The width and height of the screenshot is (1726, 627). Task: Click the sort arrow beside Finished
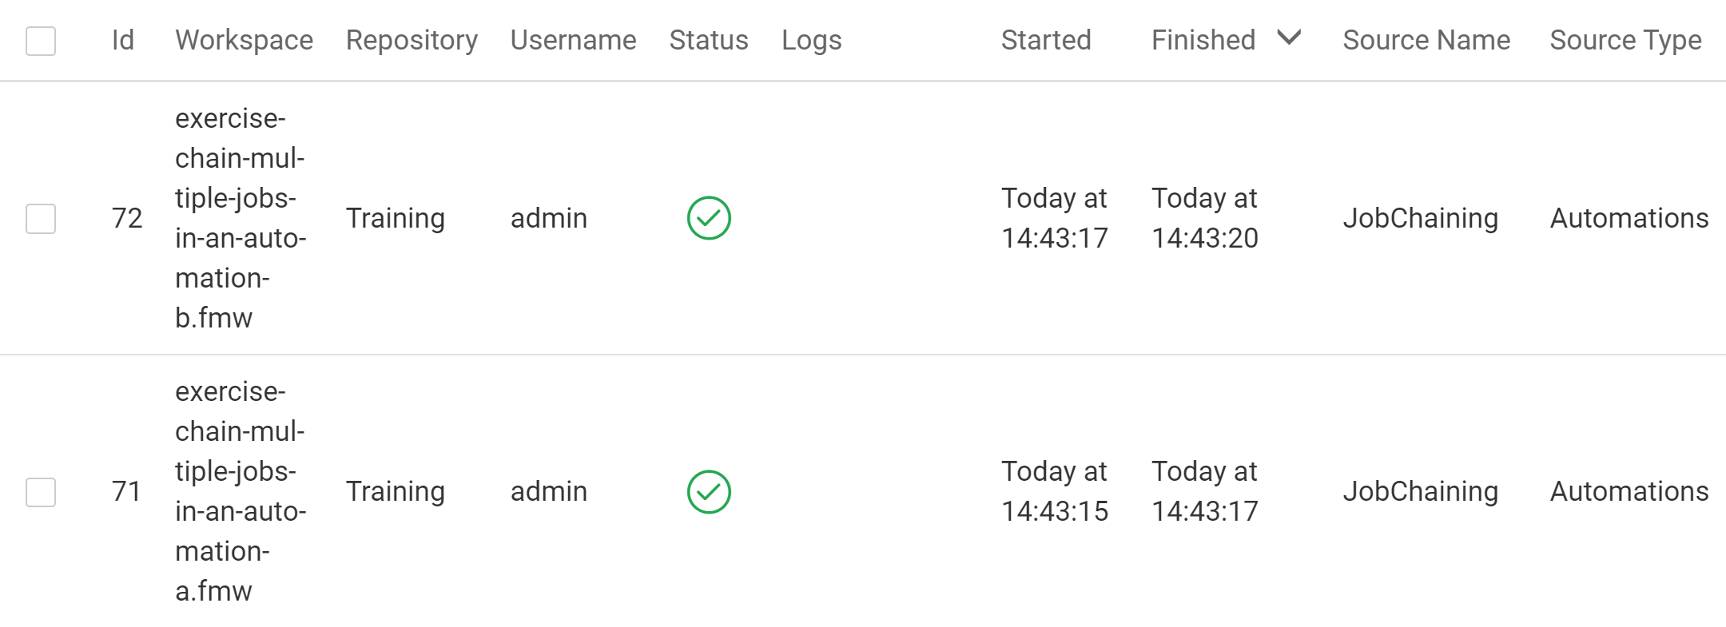coord(1289,38)
